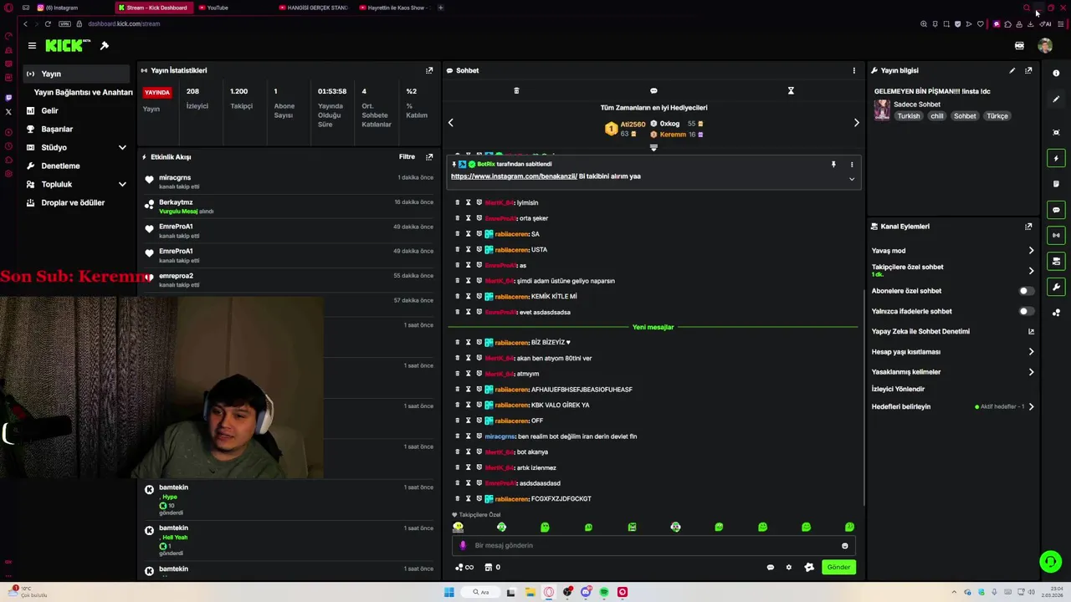Image resolution: width=1071 pixels, height=602 pixels.
Task: Open the Kick hamburger menu
Action: 32,45
